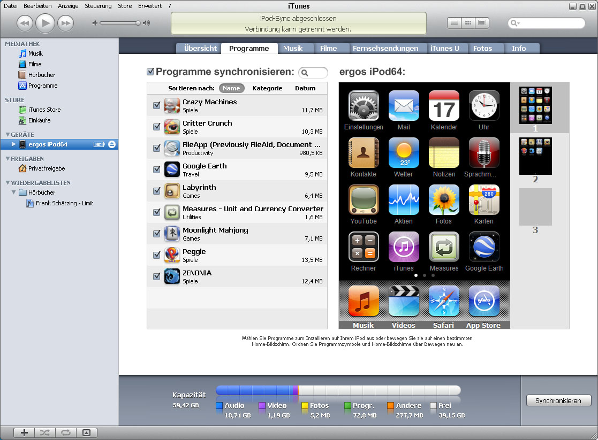Select the Kontakte app icon
This screenshot has width=598, height=440.
(x=364, y=153)
